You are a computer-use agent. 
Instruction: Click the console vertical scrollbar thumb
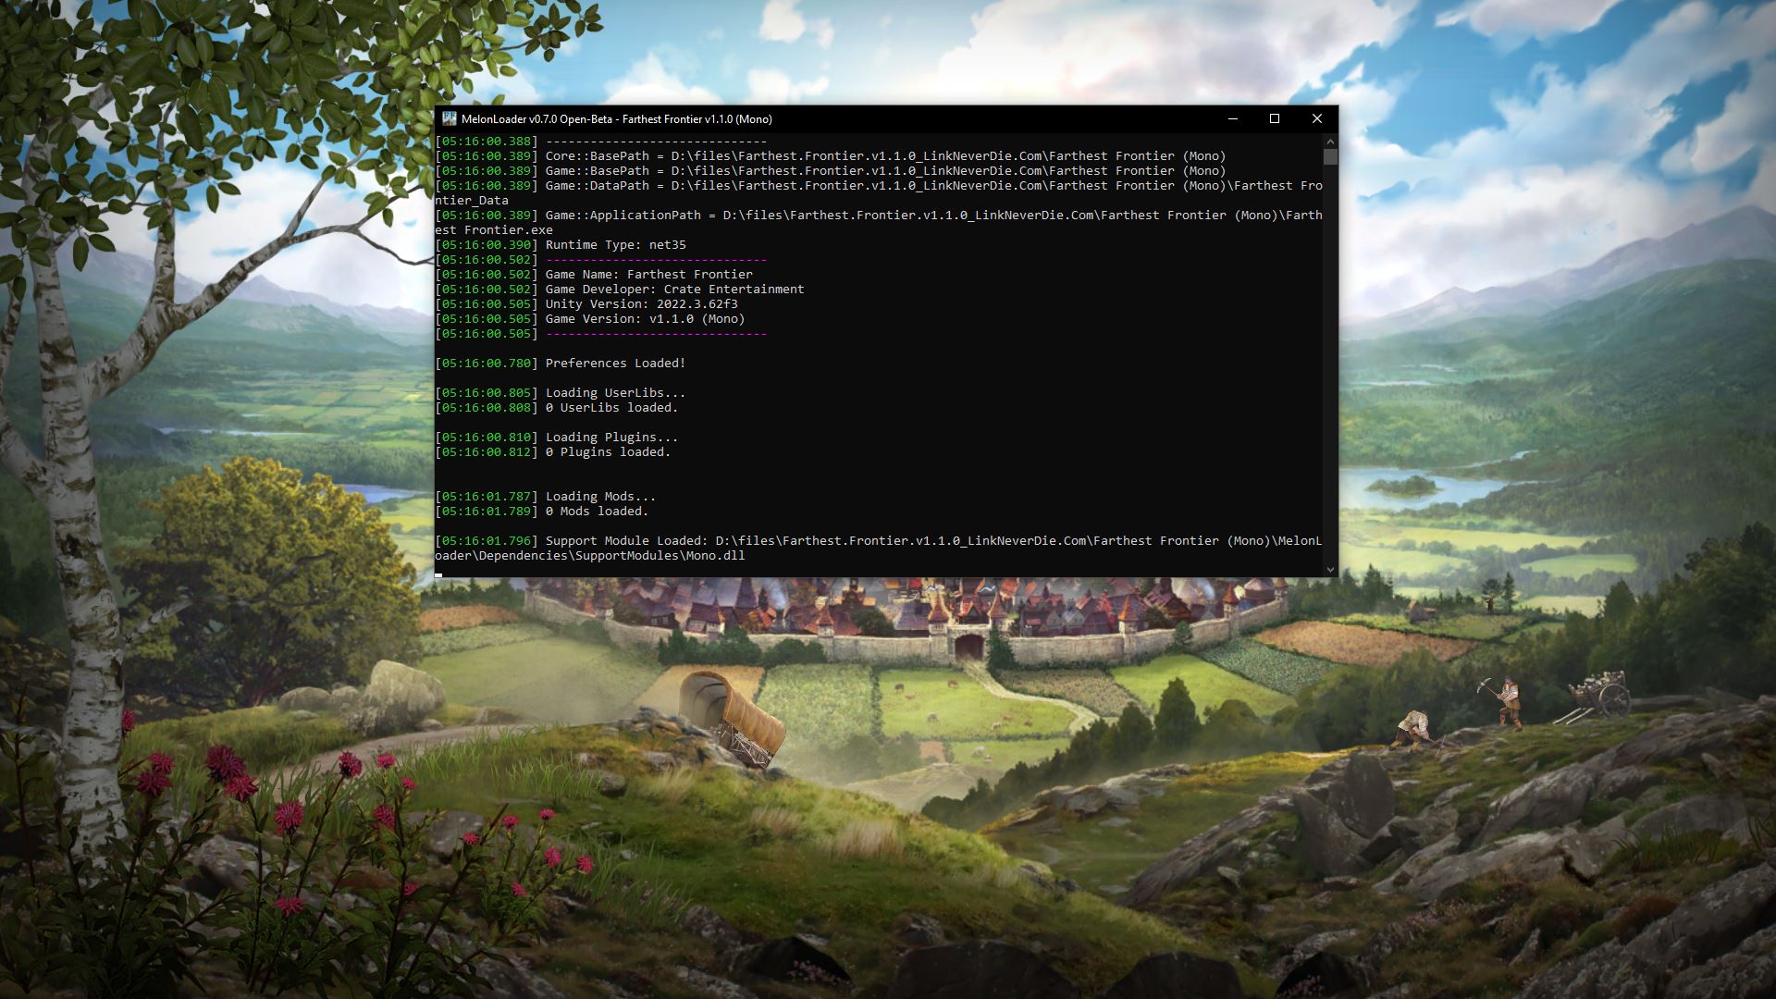[x=1330, y=157]
